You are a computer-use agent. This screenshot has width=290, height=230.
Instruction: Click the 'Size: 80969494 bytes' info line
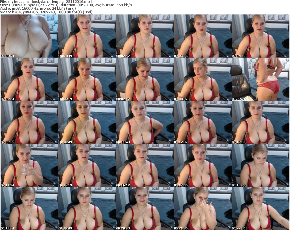[66, 5]
